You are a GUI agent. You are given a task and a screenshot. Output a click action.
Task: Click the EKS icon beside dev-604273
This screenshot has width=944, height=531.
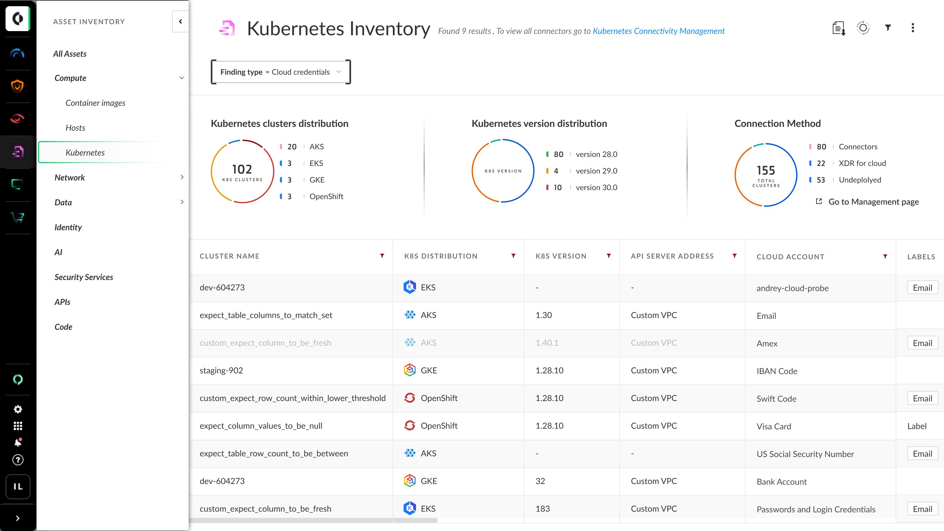[410, 287]
